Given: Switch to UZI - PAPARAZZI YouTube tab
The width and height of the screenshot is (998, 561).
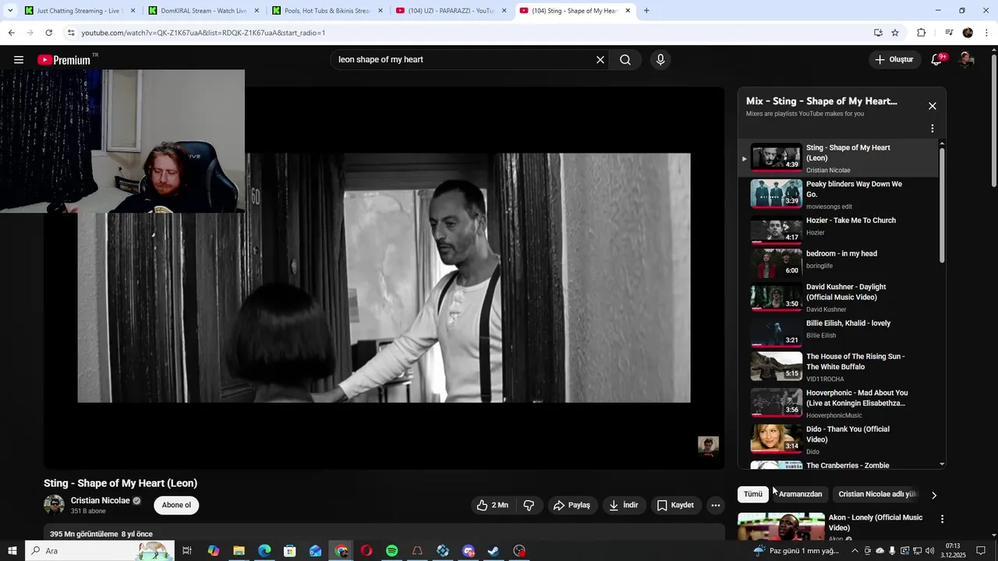Looking at the screenshot, I should click(451, 11).
